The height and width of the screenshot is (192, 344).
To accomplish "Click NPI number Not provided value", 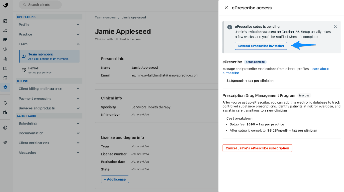I will 140,115.
